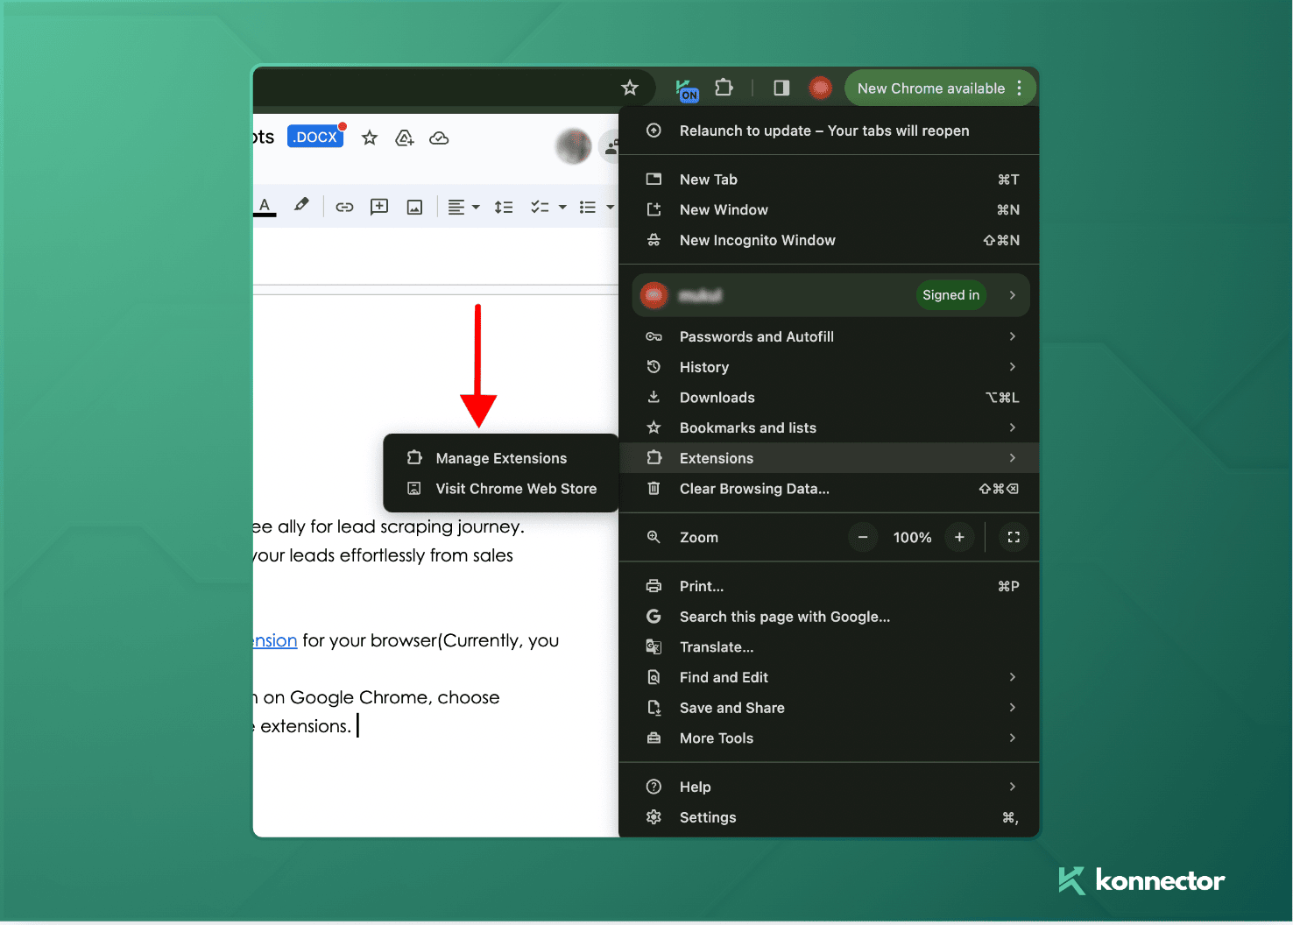Image resolution: width=1293 pixels, height=925 pixels.
Task: Open Settings from the Chrome menu
Action: (829, 817)
